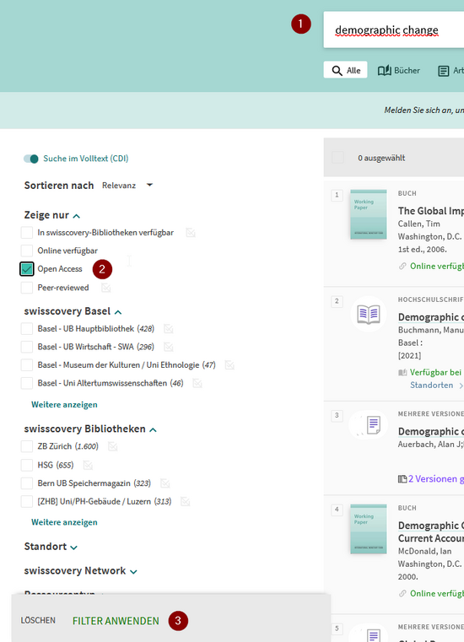Image resolution: width=464 pixels, height=642 pixels.
Task: Check the Online verfügbar filter
Action: (x=27, y=251)
